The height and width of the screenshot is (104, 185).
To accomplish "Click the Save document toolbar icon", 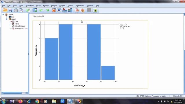I will coord(10,10).
